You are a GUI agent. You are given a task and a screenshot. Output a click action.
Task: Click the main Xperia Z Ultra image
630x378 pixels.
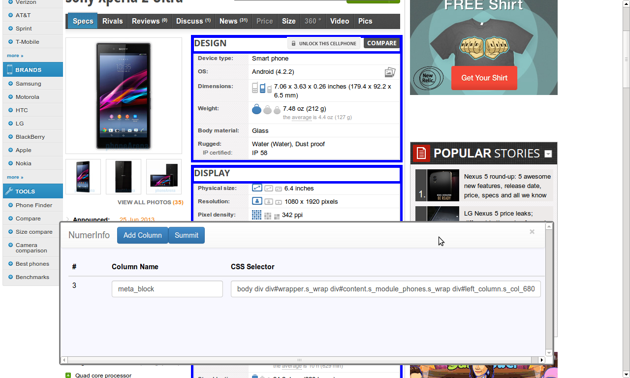tap(124, 96)
